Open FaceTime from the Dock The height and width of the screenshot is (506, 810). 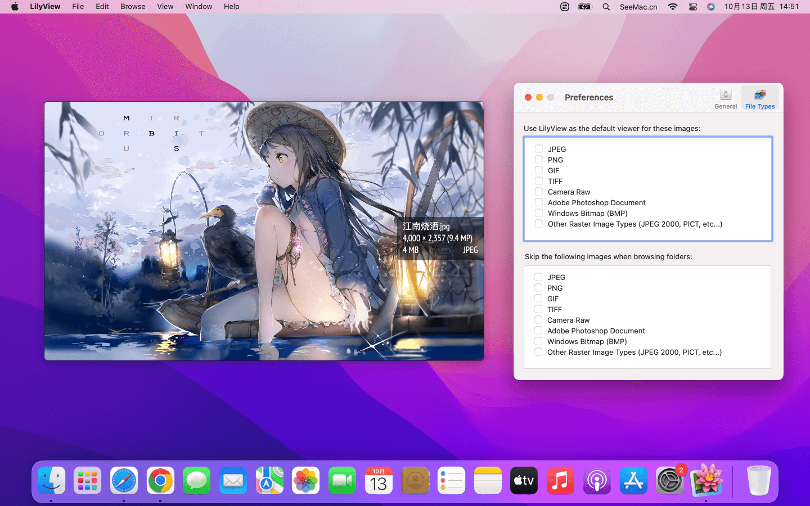tap(342, 481)
